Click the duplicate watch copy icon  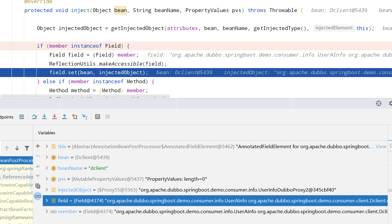38,186
